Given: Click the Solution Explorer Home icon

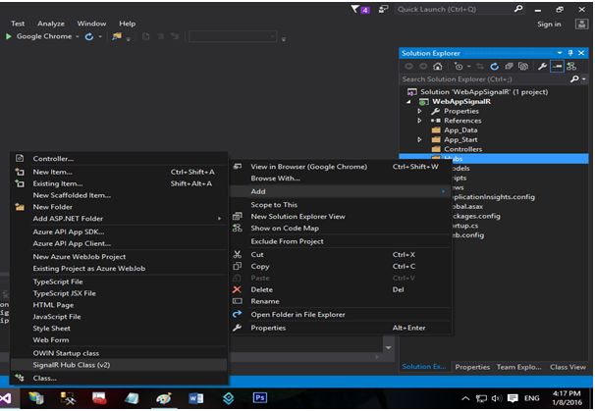Looking at the screenshot, I should [x=438, y=67].
